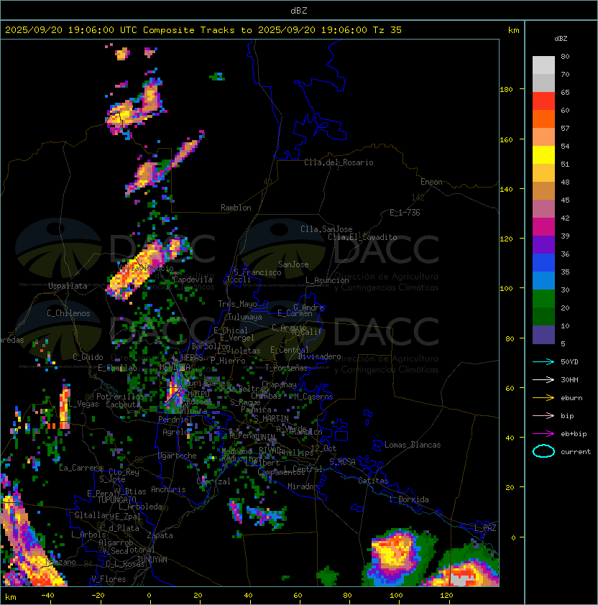The image size is (598, 605).
Task: Pick the red swatch in dBZ scale
Action: pyautogui.click(x=543, y=101)
